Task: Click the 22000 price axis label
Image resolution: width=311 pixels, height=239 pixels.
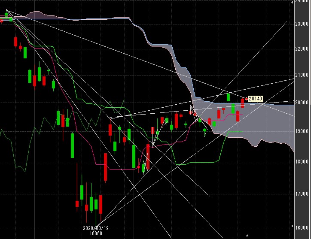Action: click(x=302, y=49)
